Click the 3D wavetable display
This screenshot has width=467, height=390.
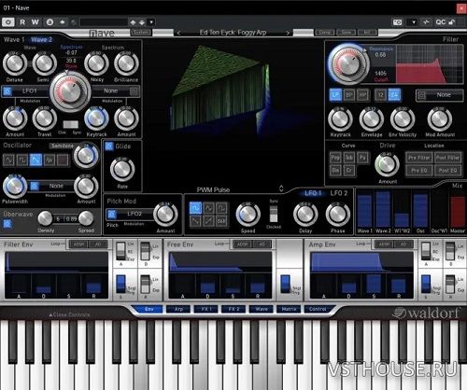(x=233, y=112)
